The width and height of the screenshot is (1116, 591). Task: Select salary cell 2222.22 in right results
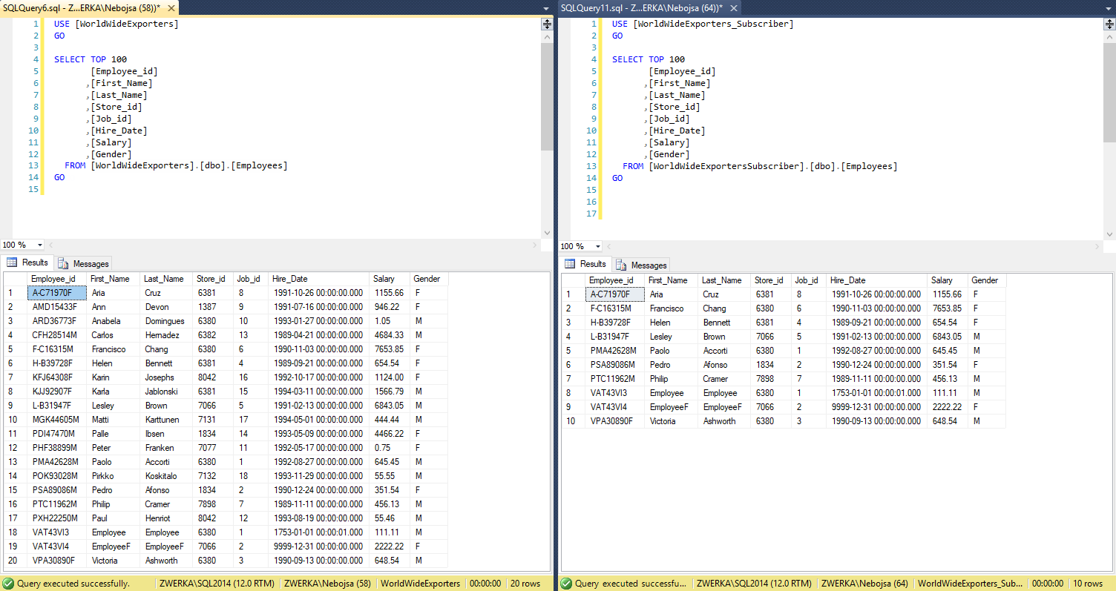point(948,407)
